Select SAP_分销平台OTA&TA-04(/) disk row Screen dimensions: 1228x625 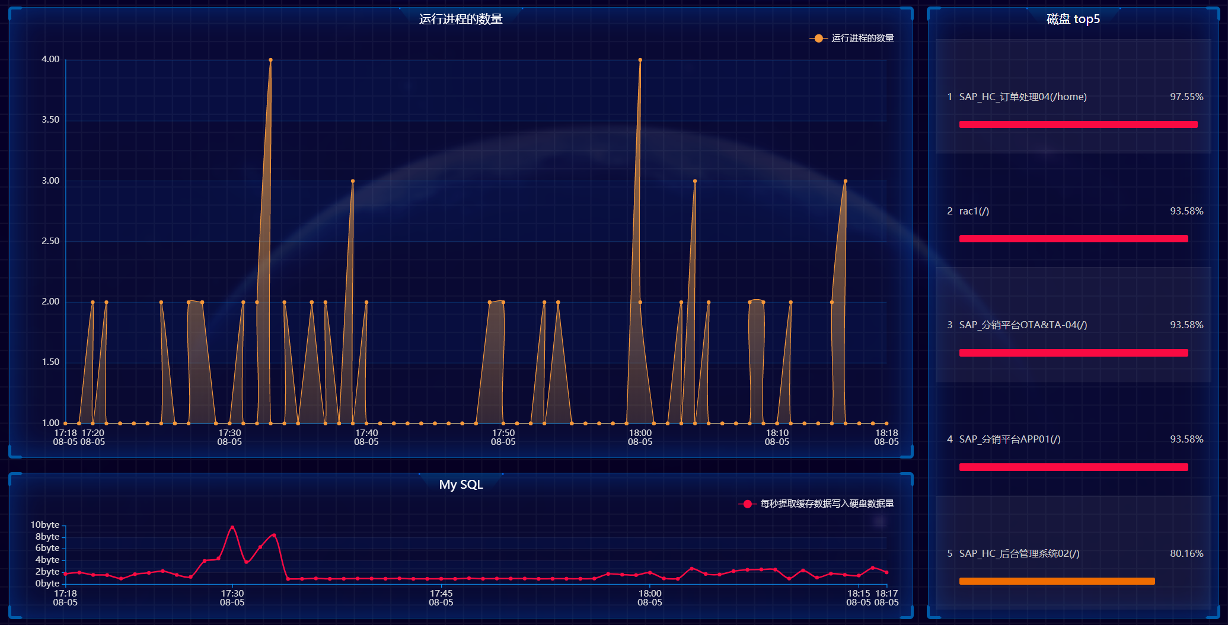pos(1023,325)
